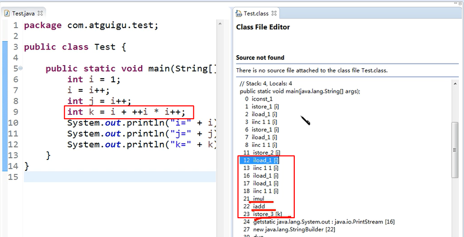Place cursor in 'package com.atguigu.test;' line
Viewport: 464px width, 237px height.
(91, 26)
